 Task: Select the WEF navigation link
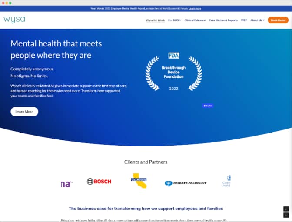tap(244, 20)
